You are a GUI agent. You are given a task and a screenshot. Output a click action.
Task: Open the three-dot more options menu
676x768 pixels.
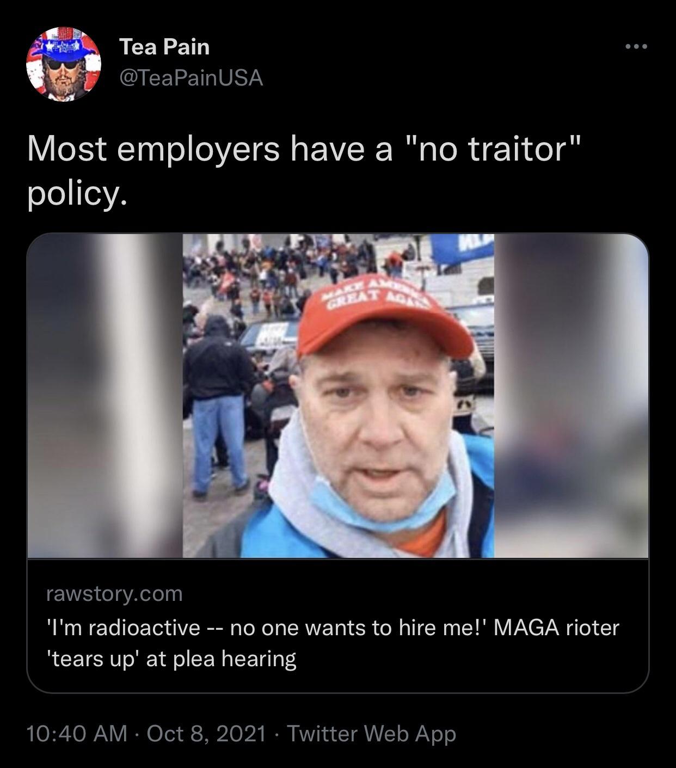[x=636, y=47]
